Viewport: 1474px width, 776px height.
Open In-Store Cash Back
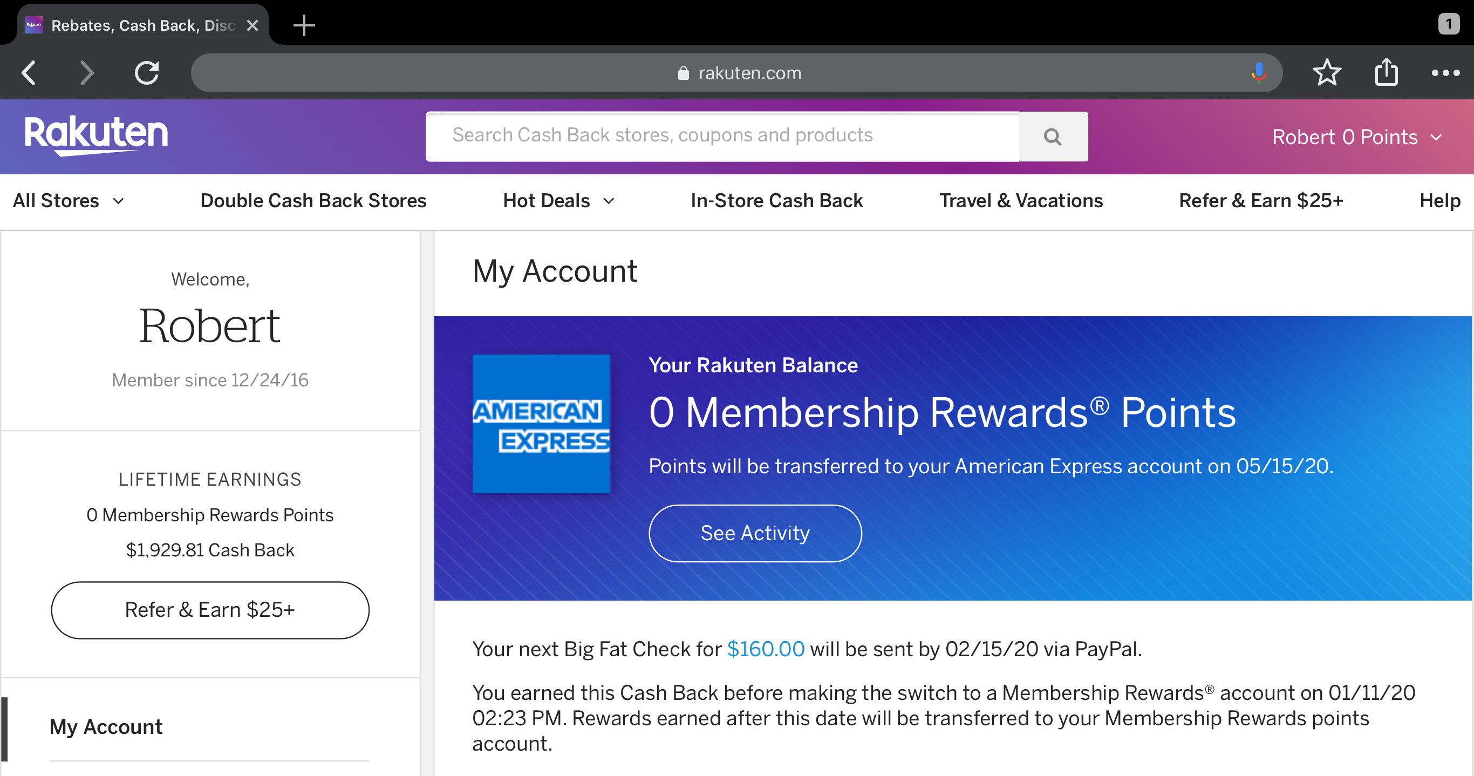pyautogui.click(x=776, y=200)
